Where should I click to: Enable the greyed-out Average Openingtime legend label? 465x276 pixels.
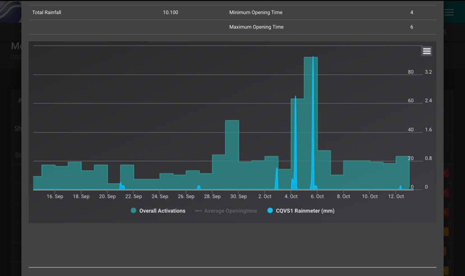(x=230, y=211)
